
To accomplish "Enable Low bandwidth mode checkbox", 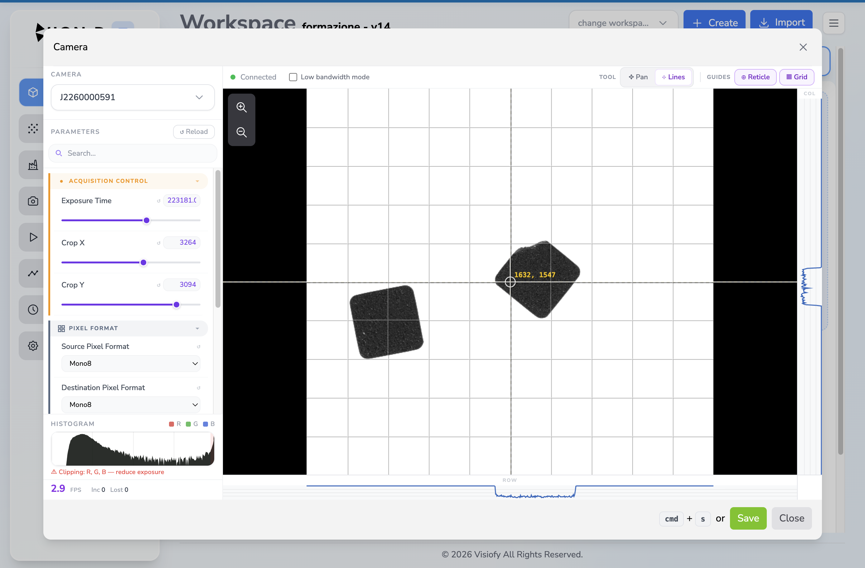I will (x=293, y=77).
